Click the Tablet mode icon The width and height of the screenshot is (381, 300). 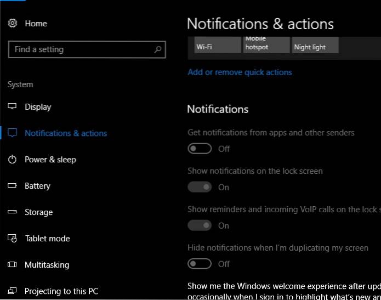pyautogui.click(x=13, y=239)
